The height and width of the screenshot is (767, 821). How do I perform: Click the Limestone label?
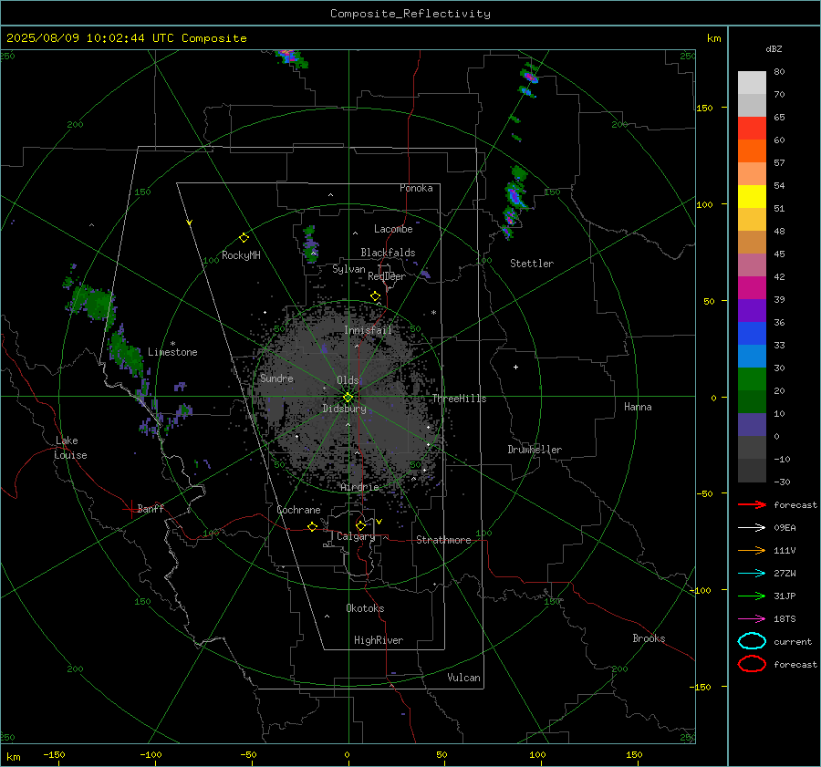[x=172, y=352]
